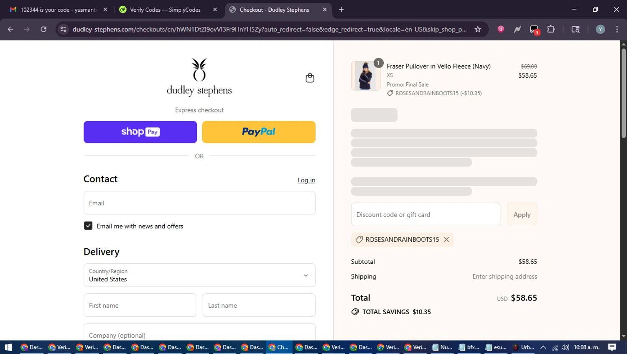Screen dimensions: 627x354
Task: Open the gray lightning bolt extension
Action: pyautogui.click(x=517, y=29)
